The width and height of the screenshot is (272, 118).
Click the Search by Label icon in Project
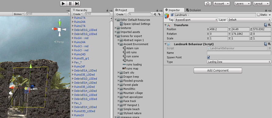(159, 14)
